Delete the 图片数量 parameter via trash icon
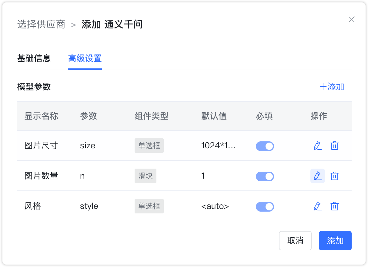Viewport: 368px width, 267px height. 335,176
